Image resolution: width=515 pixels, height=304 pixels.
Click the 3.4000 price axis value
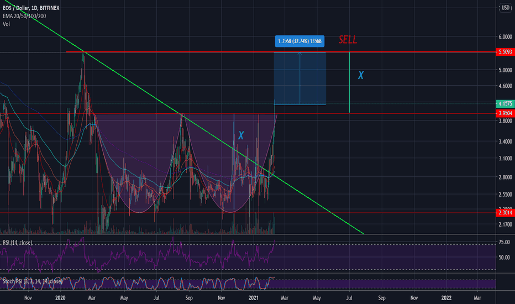(505, 141)
